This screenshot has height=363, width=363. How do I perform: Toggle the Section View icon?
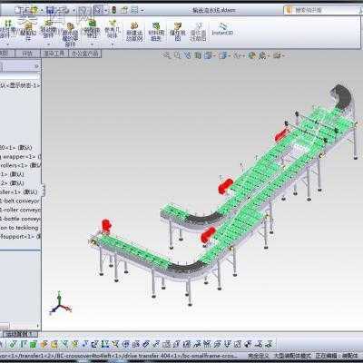pyautogui.click(x=198, y=55)
